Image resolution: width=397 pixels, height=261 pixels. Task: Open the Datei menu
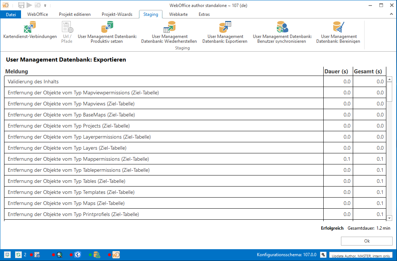pyautogui.click(x=11, y=14)
